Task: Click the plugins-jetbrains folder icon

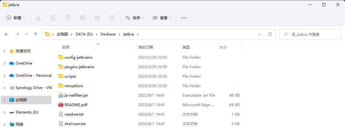Action: (x=61, y=67)
